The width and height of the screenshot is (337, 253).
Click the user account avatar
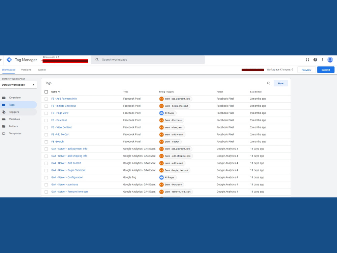tap(330, 60)
